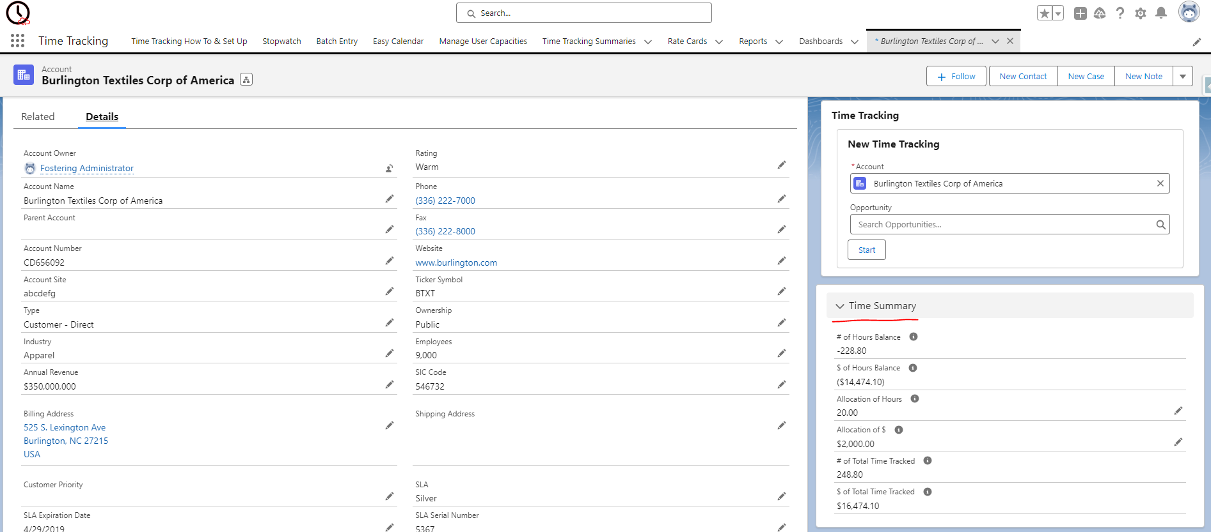This screenshot has height=532, width=1211.
Task: Edit the Ticker Symbol field pencil
Action: coord(781,291)
